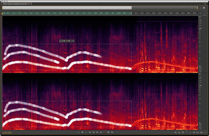Click the Zoom In amplitude icon
The image size is (209, 136).
click(176, 133)
